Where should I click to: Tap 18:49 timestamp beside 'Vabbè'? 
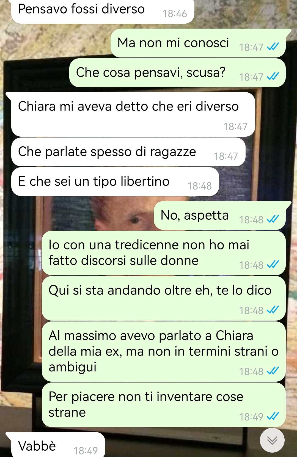[x=86, y=451]
